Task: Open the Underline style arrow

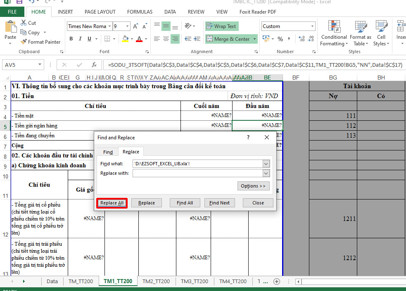Action: tap(96, 39)
